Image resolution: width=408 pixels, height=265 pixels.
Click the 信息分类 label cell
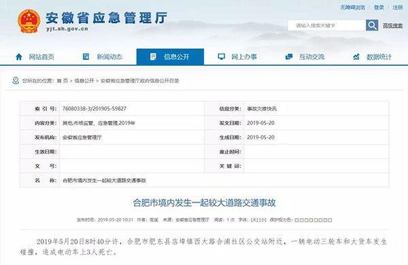pyautogui.click(x=224, y=109)
